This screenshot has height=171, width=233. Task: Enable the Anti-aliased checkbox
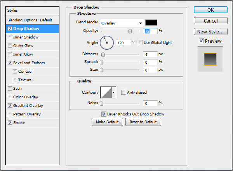pos(123,92)
